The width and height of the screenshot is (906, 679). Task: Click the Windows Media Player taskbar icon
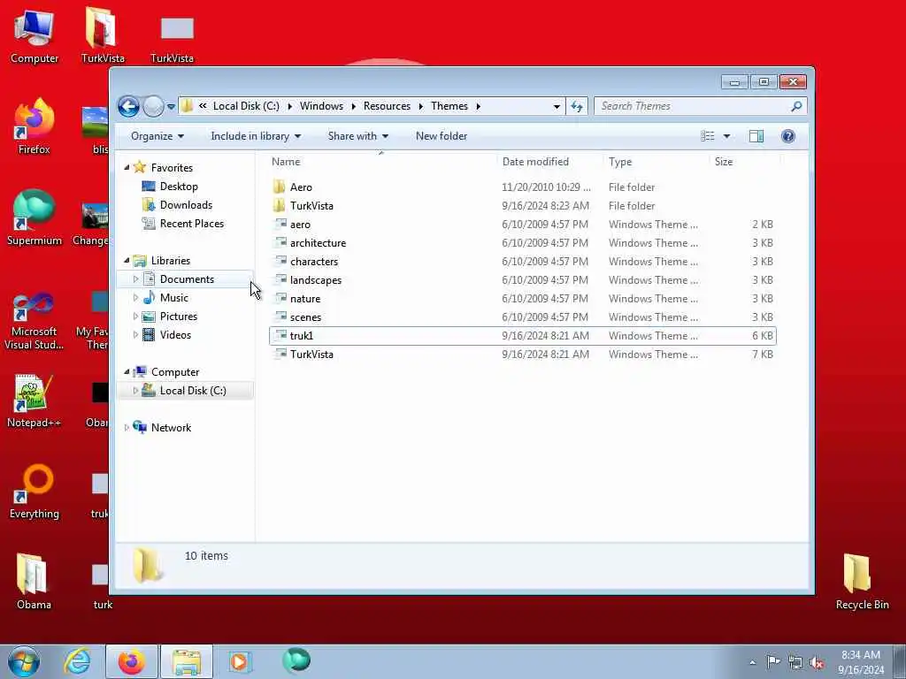tap(239, 661)
